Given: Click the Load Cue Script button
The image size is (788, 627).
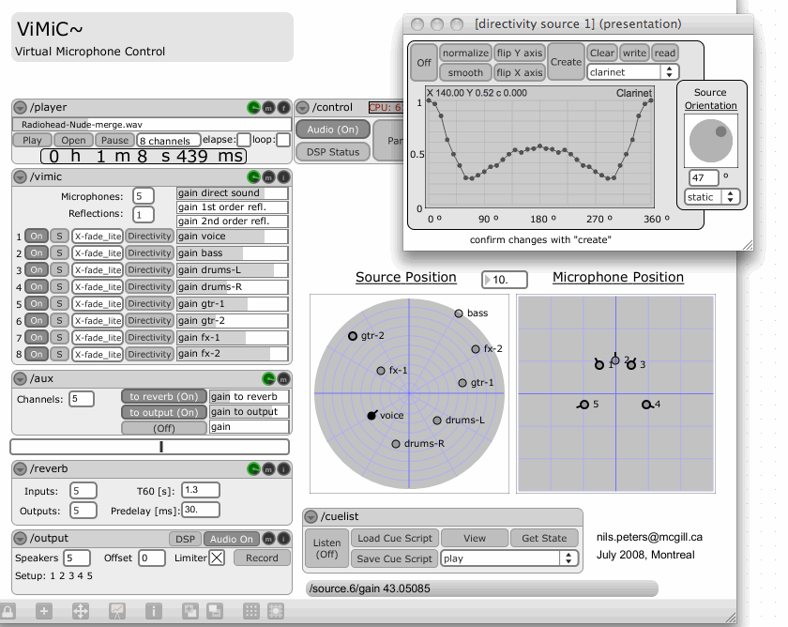Looking at the screenshot, I should point(394,538).
